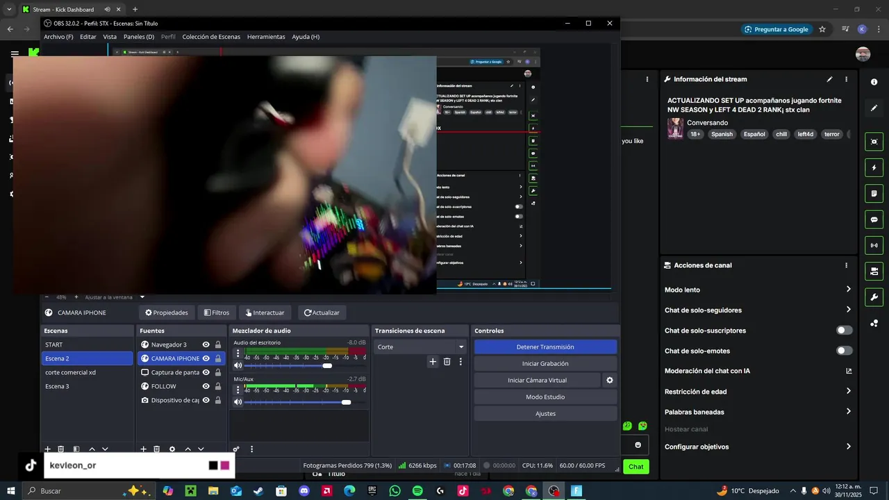
Task: Click Iniciar Grabación button
Action: 545,363
